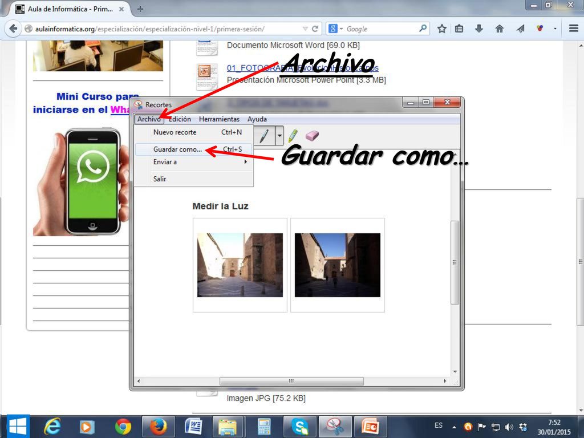Open the Windows Start button
The width and height of the screenshot is (584, 438).
click(x=18, y=426)
